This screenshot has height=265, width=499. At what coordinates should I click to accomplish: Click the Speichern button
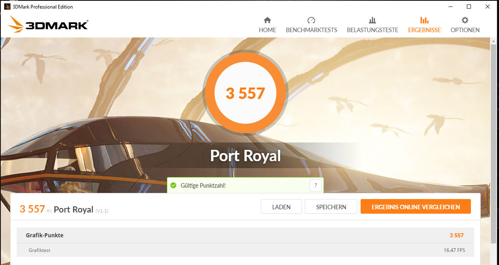(331, 207)
